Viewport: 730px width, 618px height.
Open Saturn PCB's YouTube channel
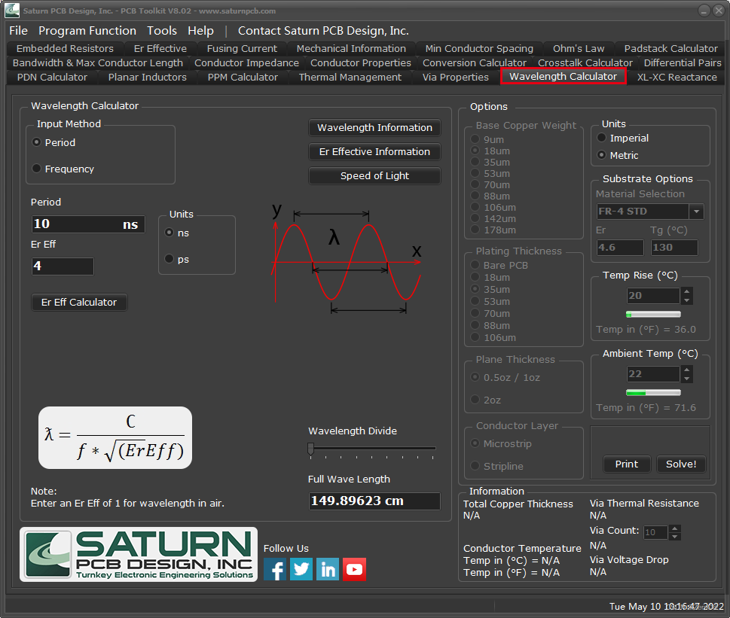[x=354, y=570]
